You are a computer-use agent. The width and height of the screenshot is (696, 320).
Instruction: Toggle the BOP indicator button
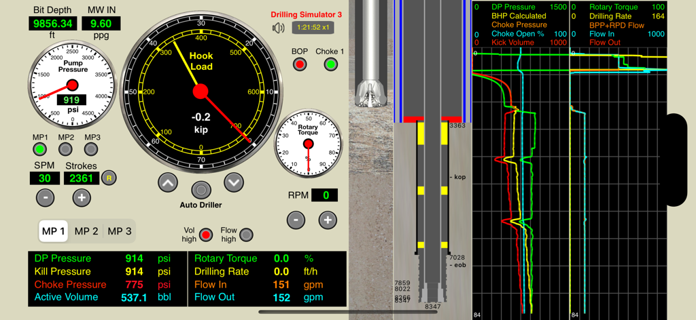[300, 64]
